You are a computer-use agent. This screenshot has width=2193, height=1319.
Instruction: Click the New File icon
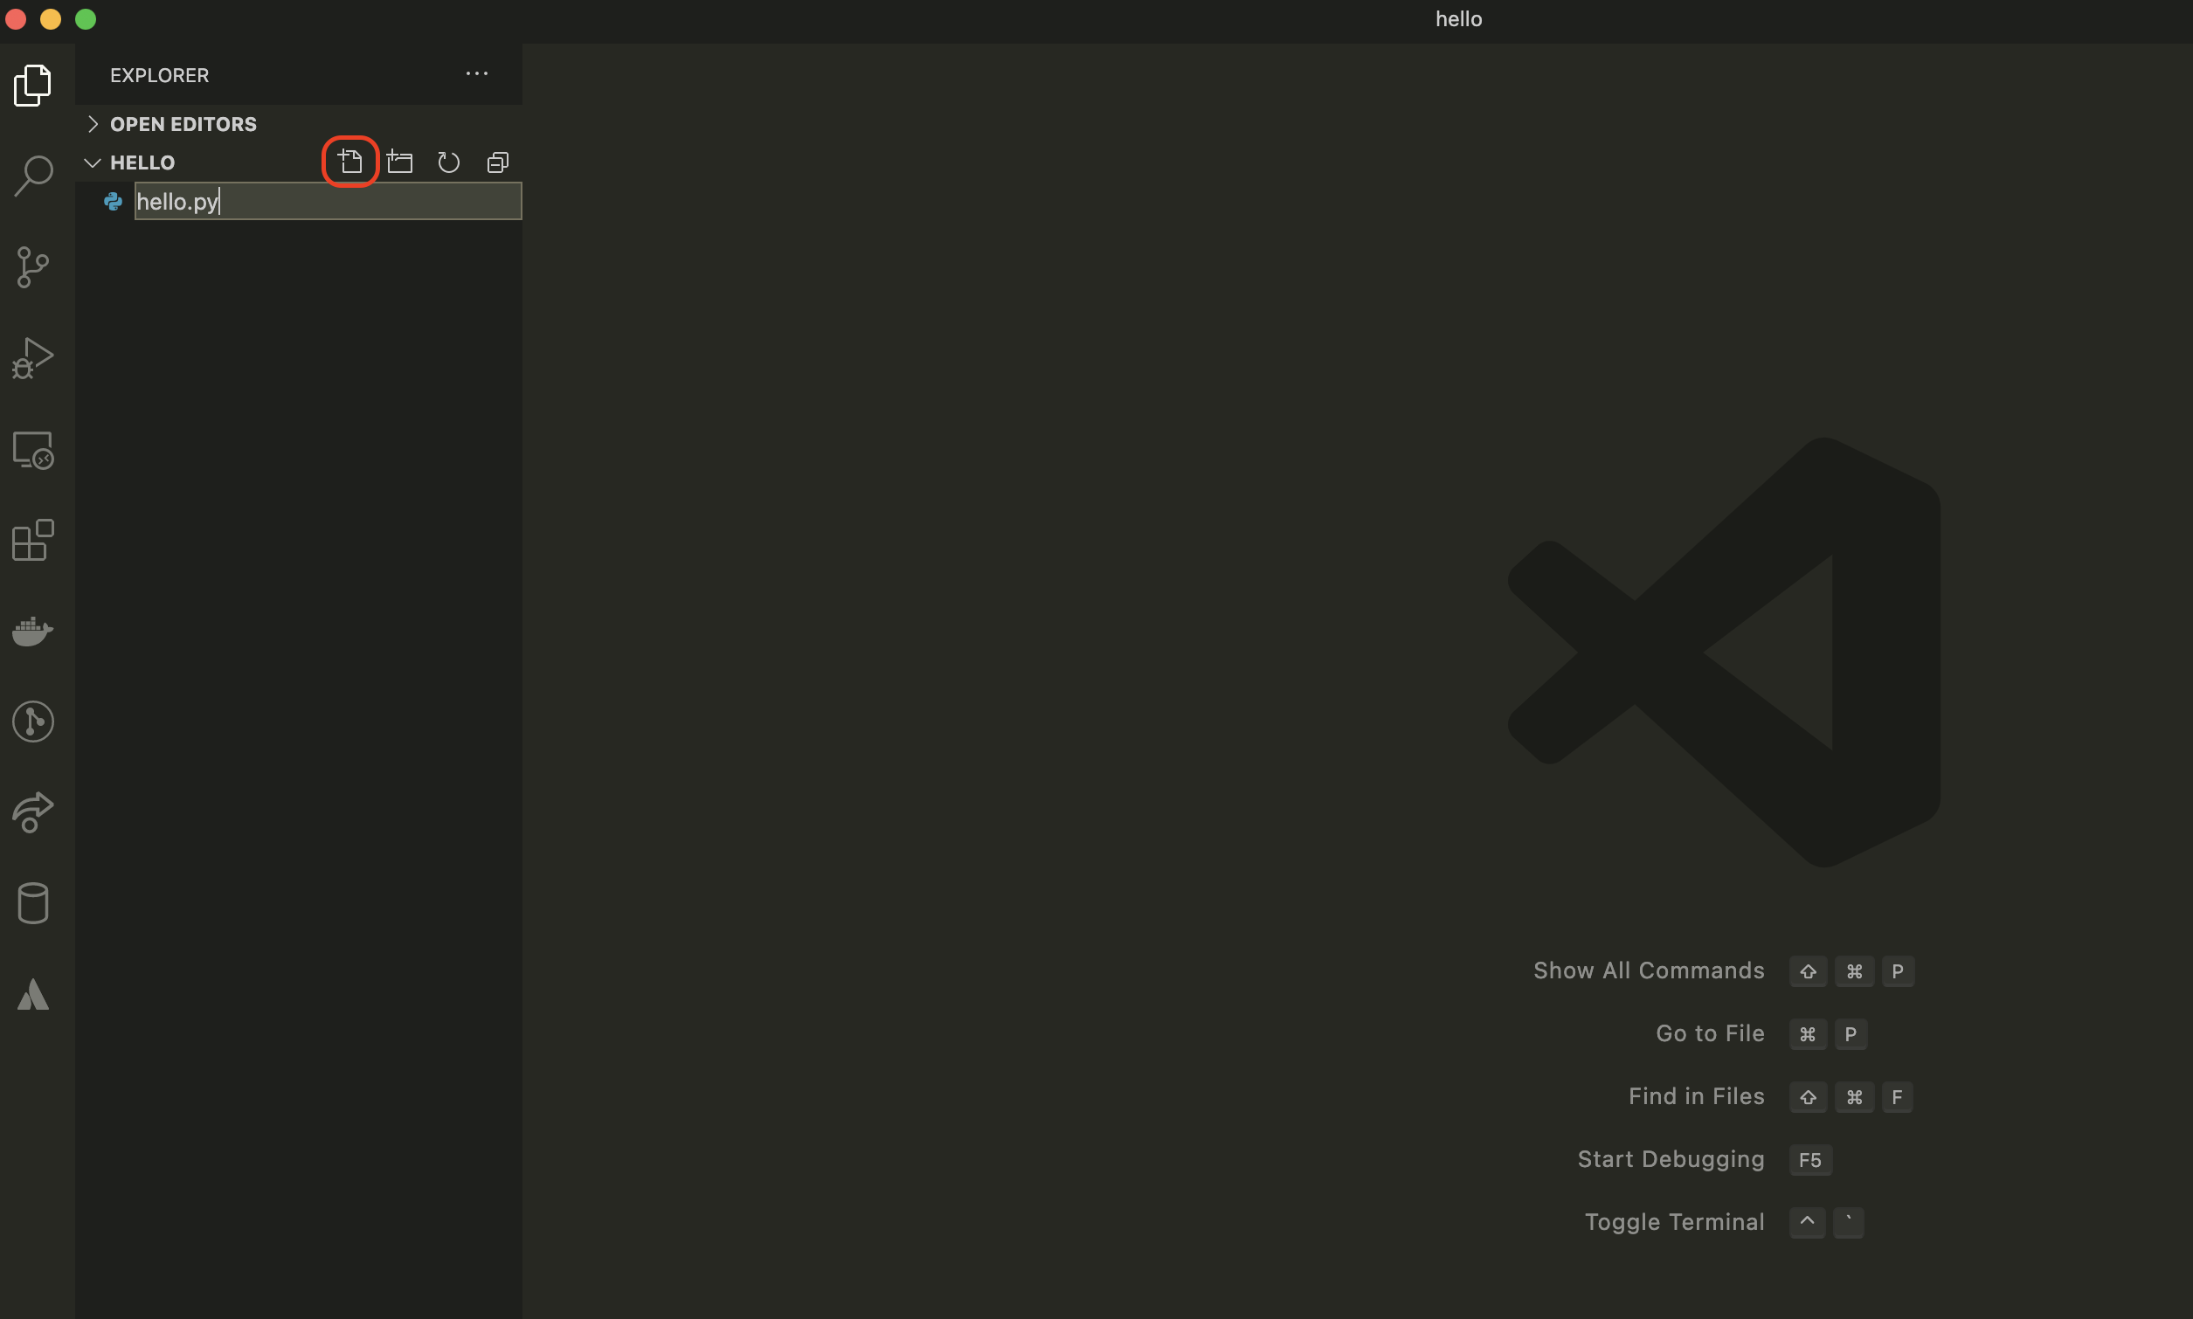coord(350,162)
